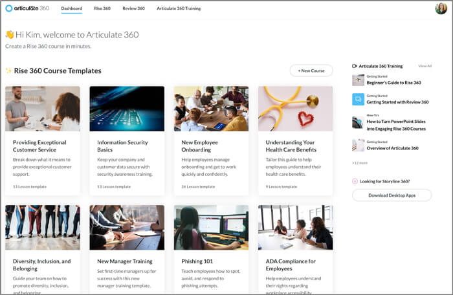Viewport: 453px width, 295px height.
Task: Open New Employee Onboarding template image
Action: 211,109
